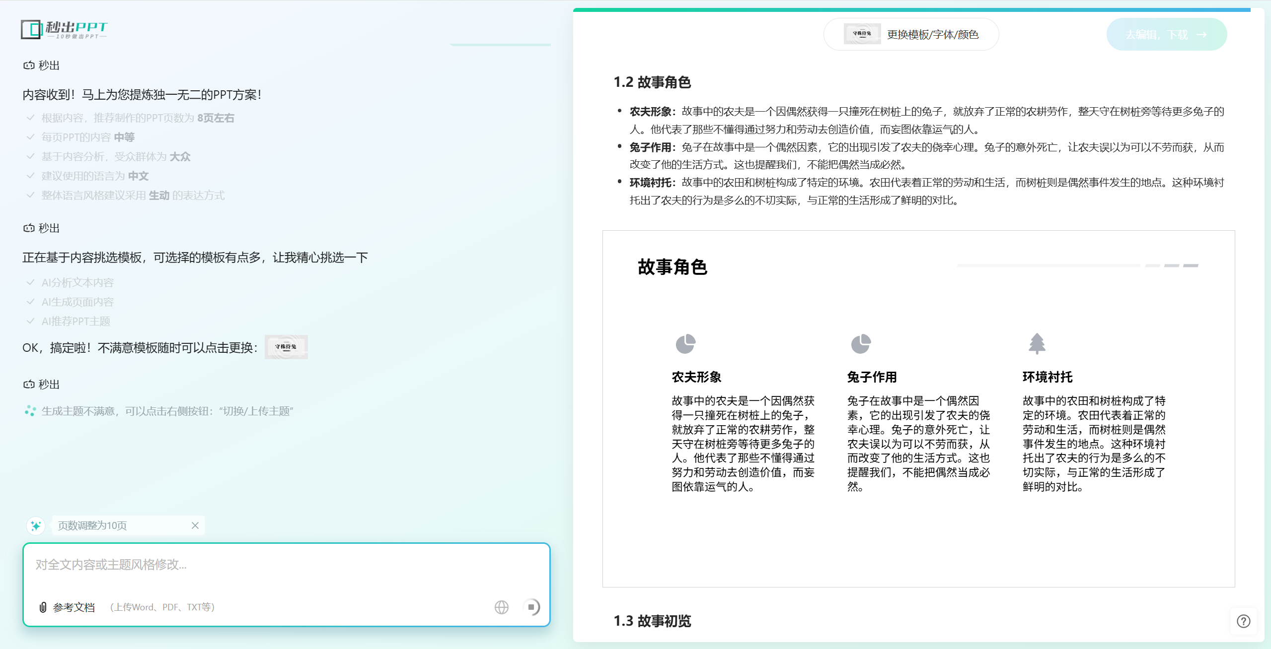Click the paperclip 参考文档 attachment icon
This screenshot has height=649, width=1271.
pos(43,607)
